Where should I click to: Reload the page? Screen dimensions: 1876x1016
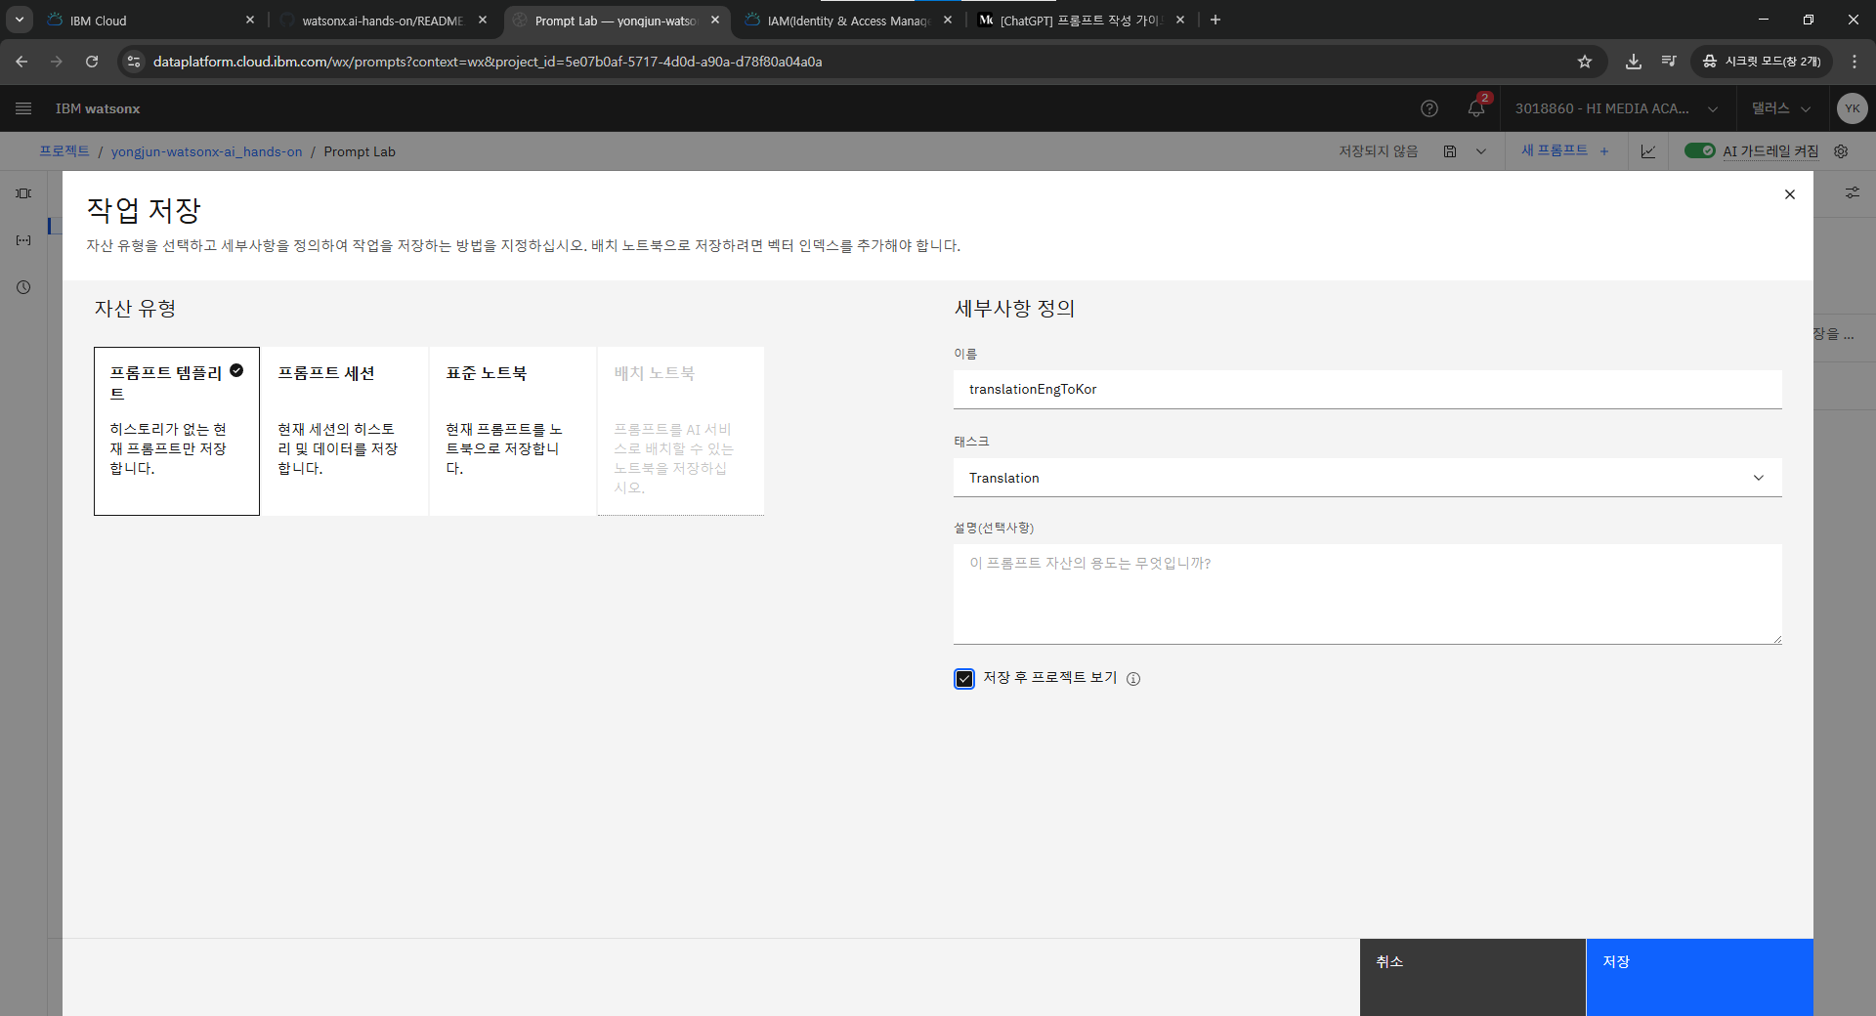(x=92, y=62)
